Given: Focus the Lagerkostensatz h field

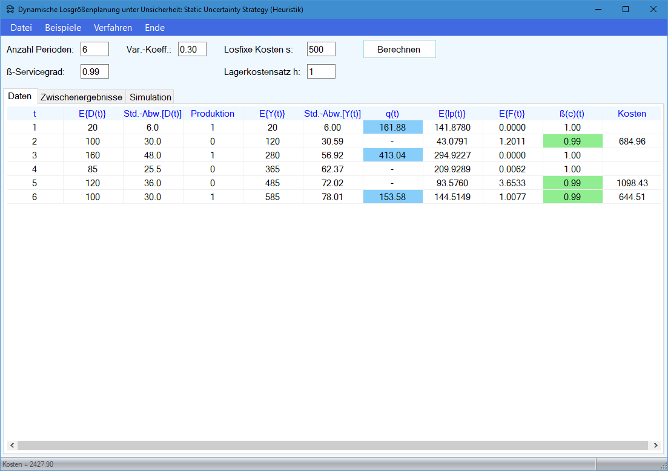Looking at the screenshot, I should point(321,72).
